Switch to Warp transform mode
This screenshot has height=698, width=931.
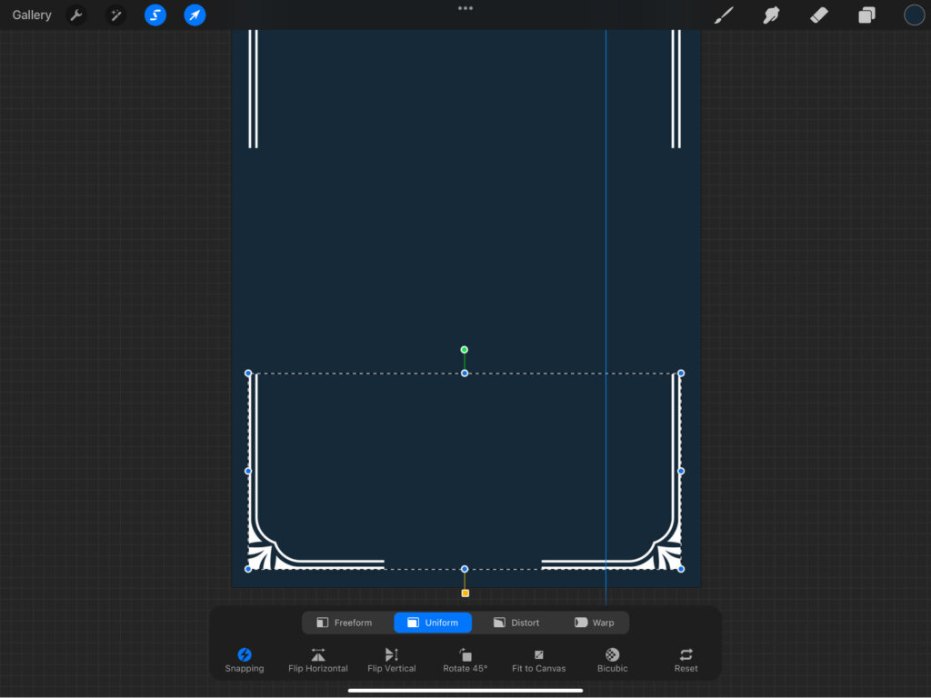(594, 623)
